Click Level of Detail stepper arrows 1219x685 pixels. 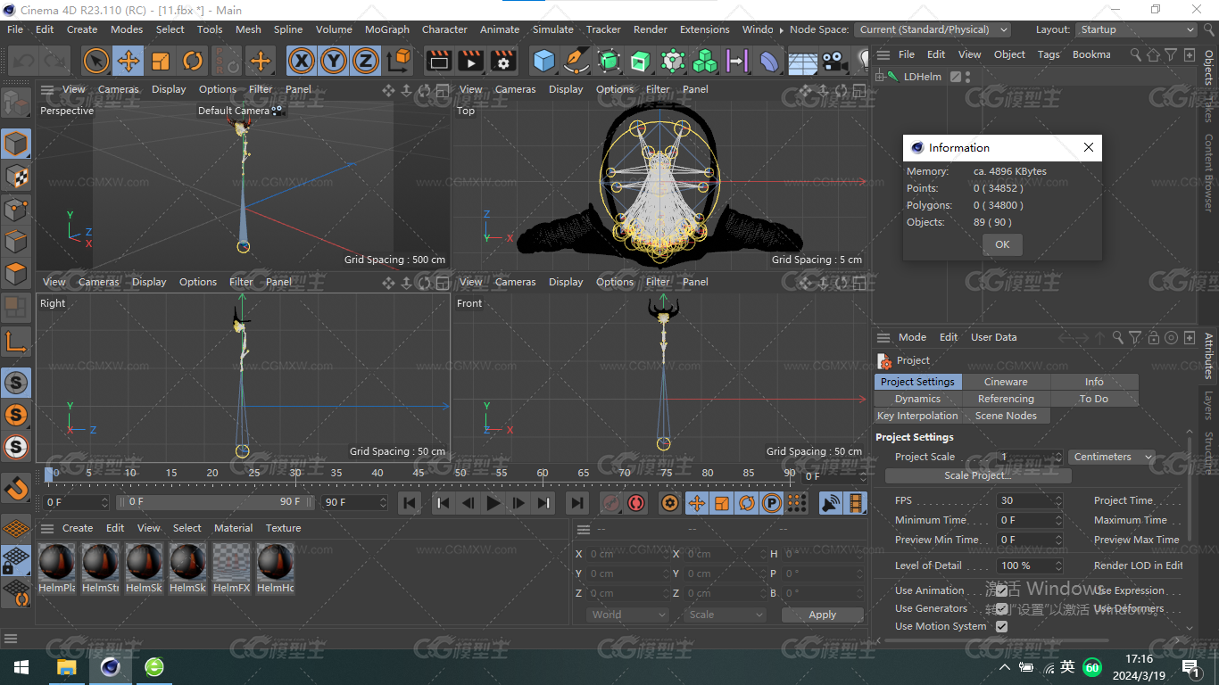click(x=1058, y=565)
